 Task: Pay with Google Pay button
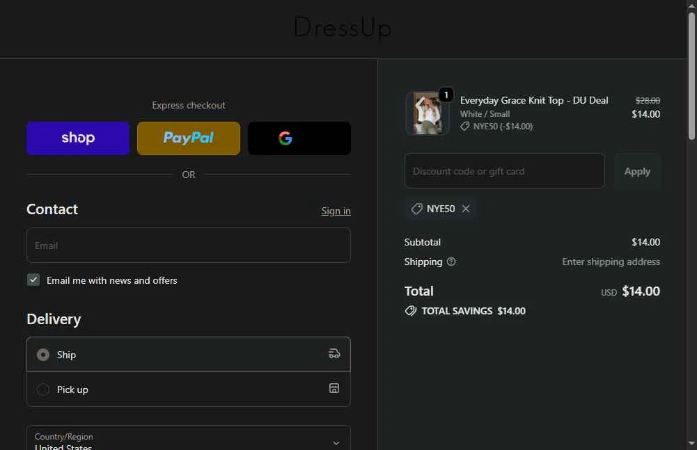(299, 138)
